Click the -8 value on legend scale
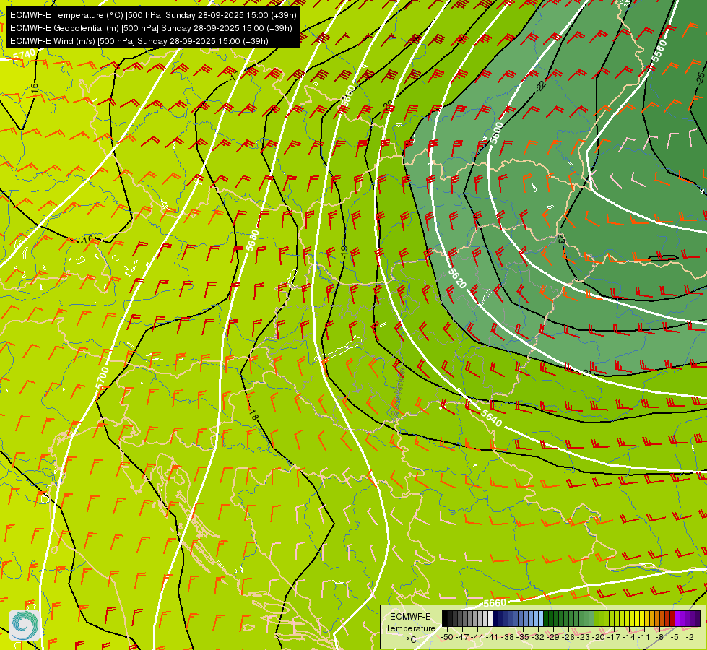 pyautogui.click(x=660, y=637)
